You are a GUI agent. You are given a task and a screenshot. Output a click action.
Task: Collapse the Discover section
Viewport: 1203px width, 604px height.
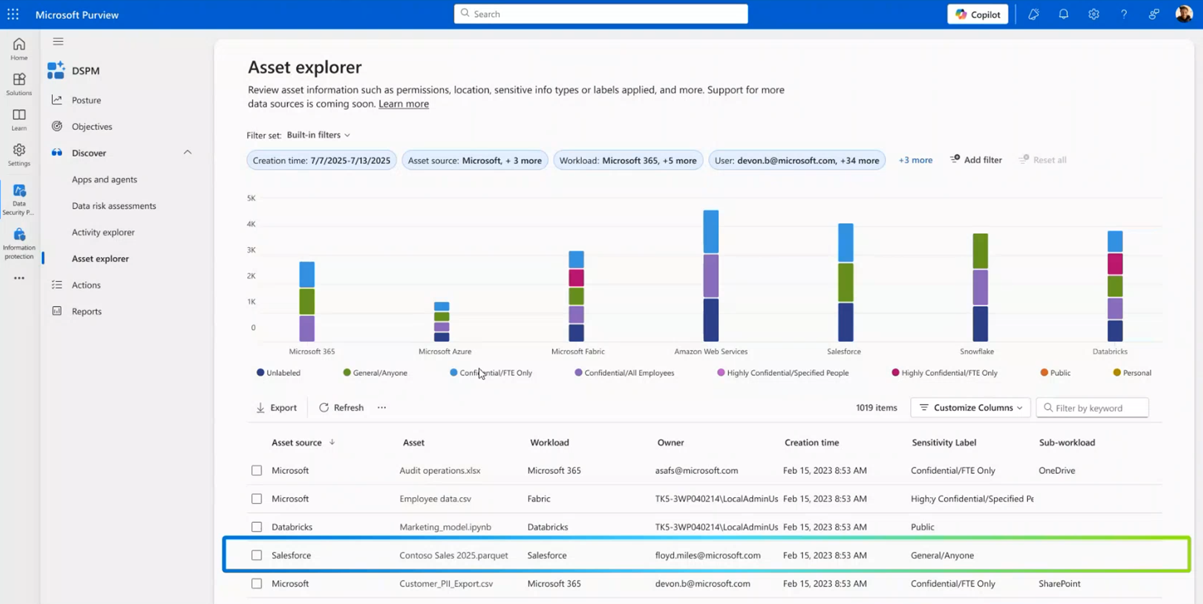(x=187, y=152)
